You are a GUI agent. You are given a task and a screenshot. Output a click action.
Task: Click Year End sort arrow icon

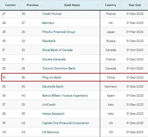(x=146, y=5)
